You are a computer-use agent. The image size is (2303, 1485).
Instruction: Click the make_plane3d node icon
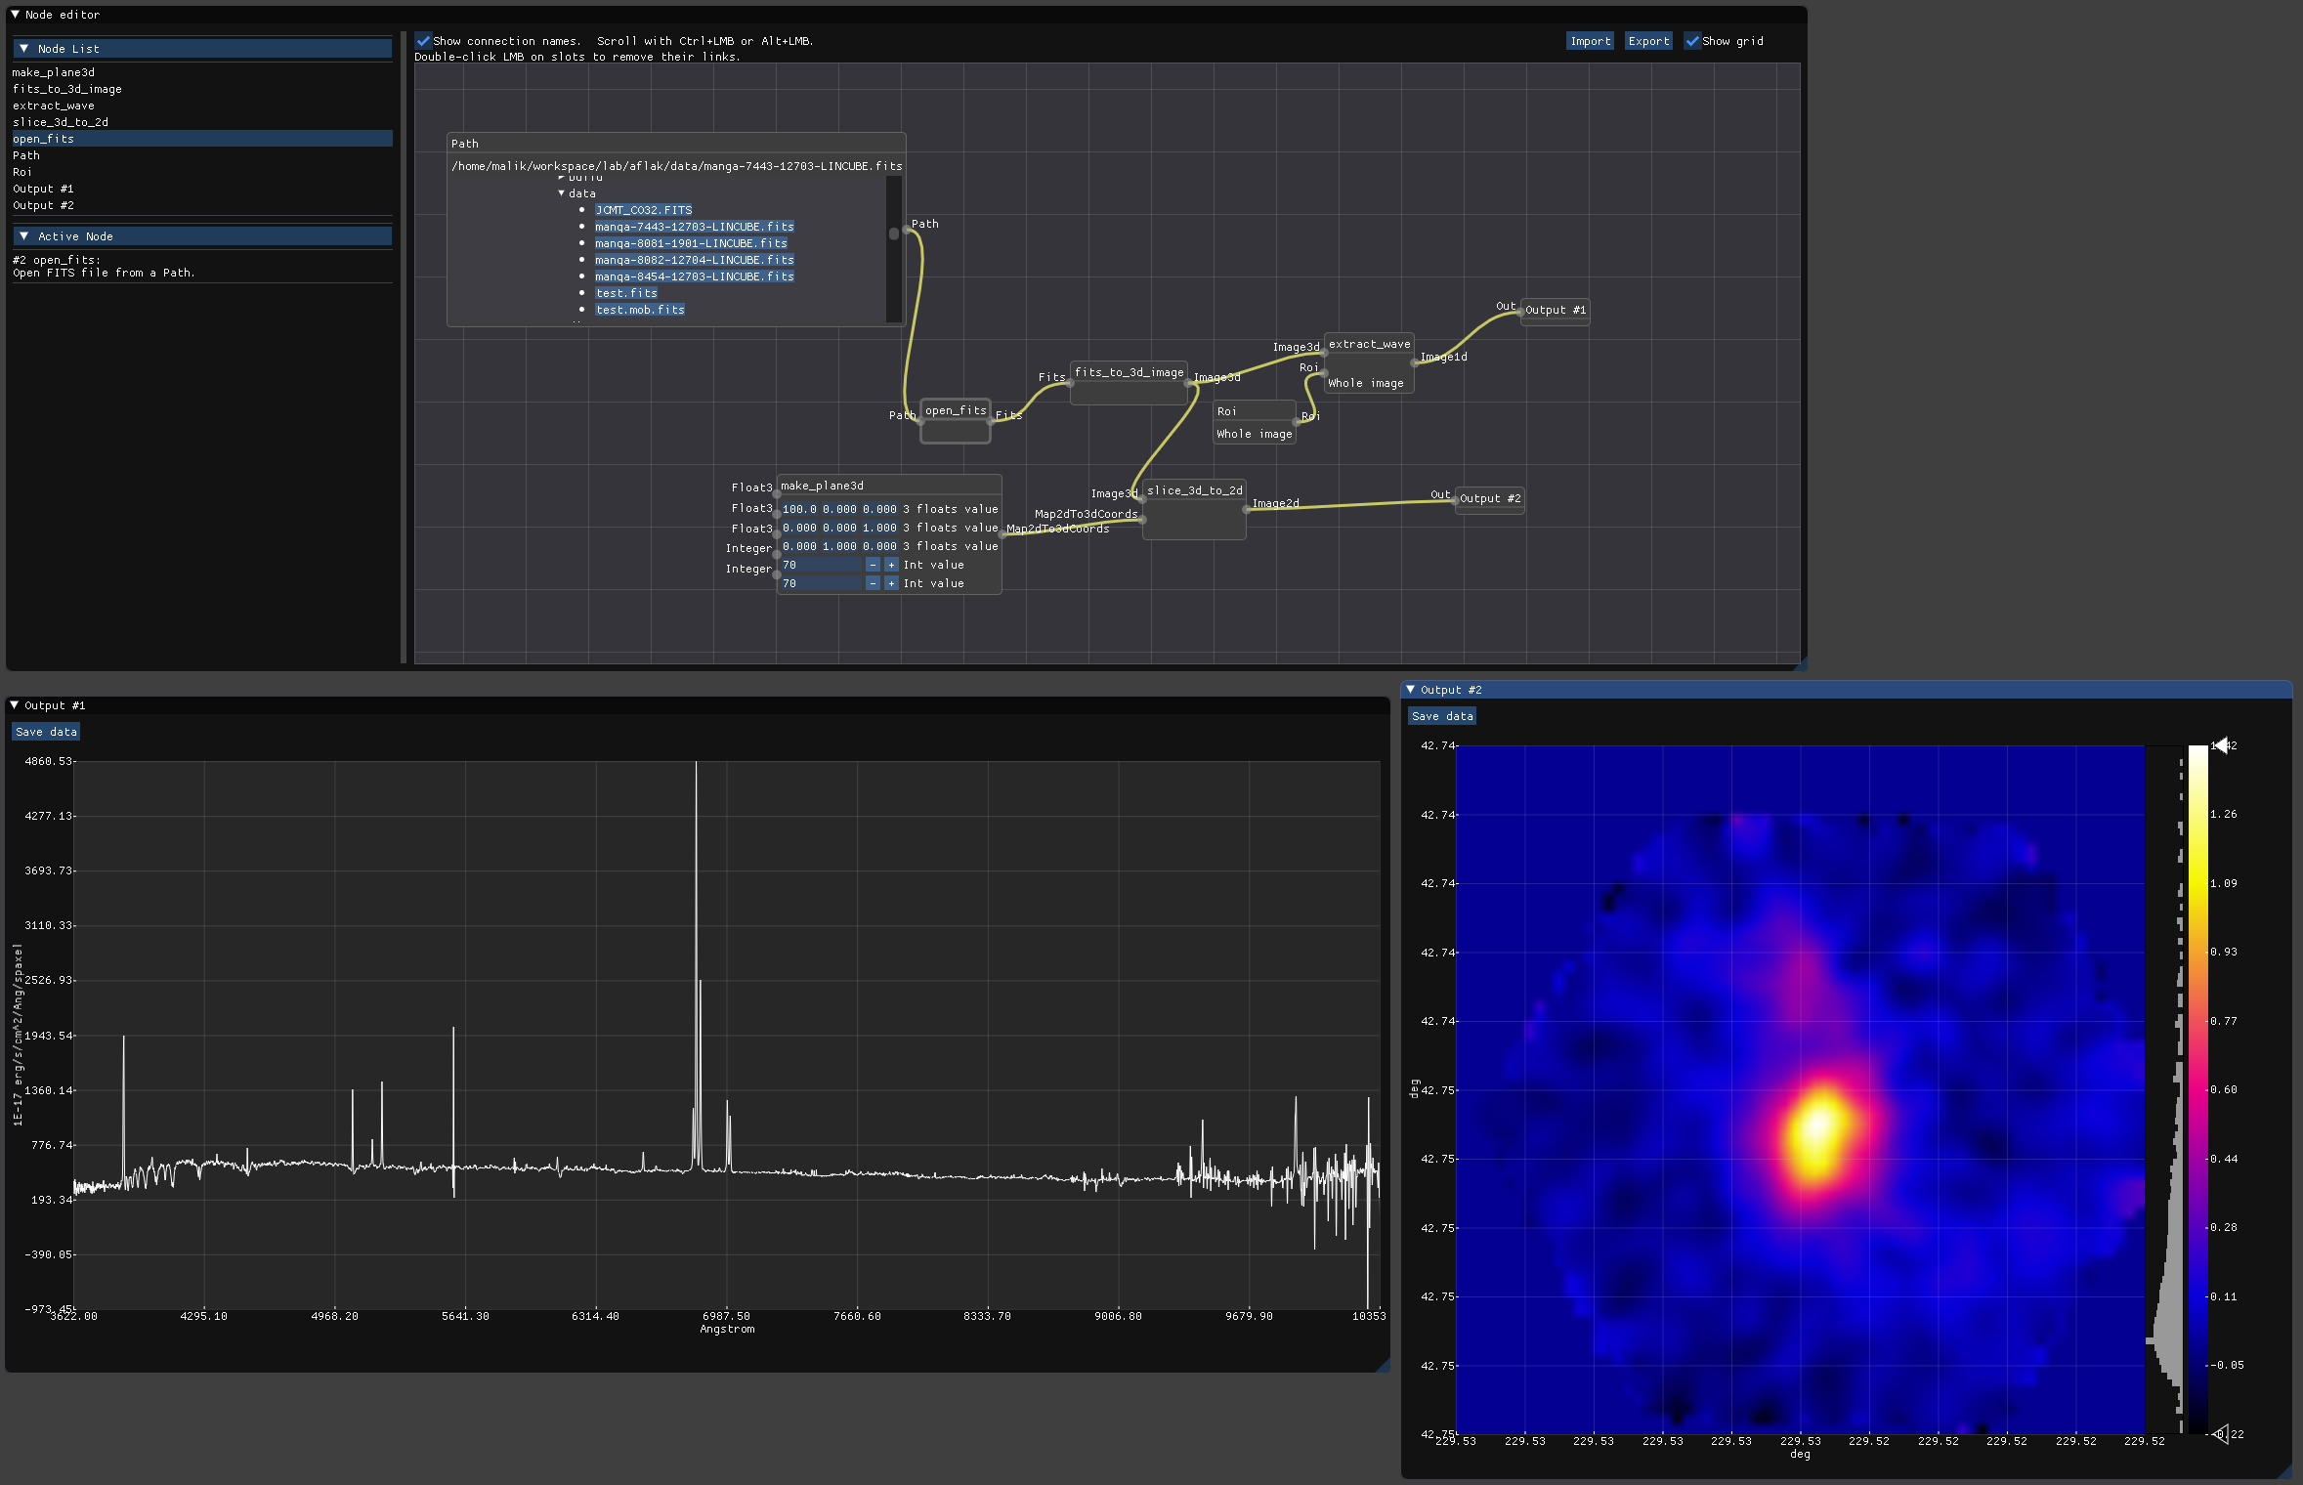click(823, 485)
